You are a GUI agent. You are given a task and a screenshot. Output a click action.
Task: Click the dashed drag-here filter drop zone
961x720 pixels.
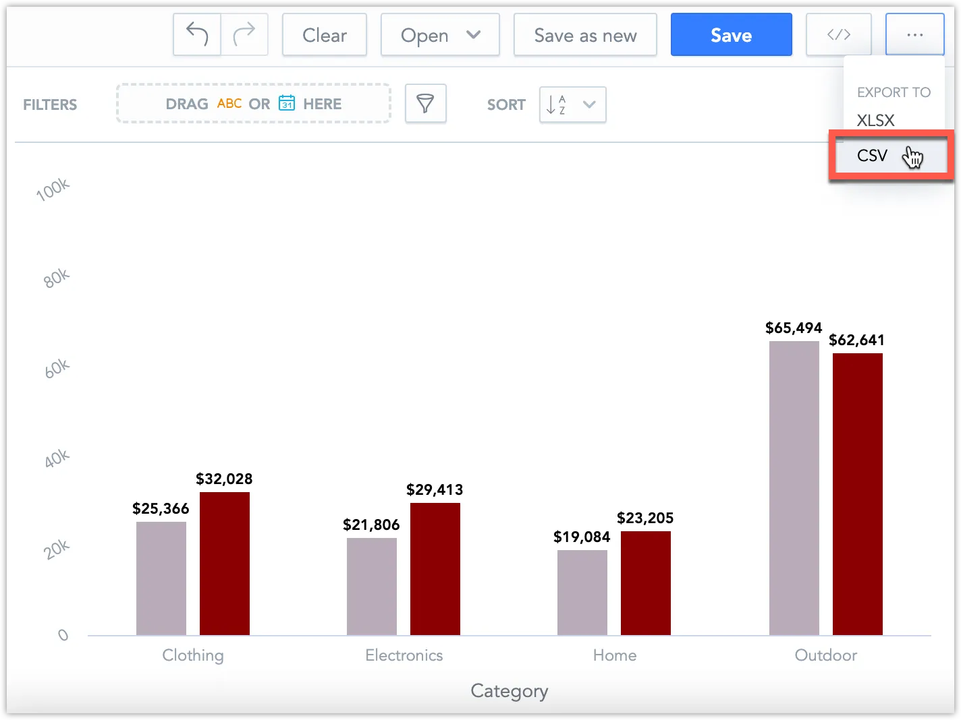pyautogui.click(x=253, y=103)
